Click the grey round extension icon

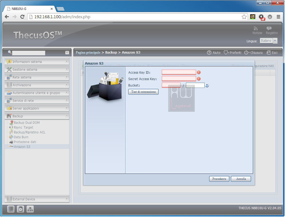(270, 17)
